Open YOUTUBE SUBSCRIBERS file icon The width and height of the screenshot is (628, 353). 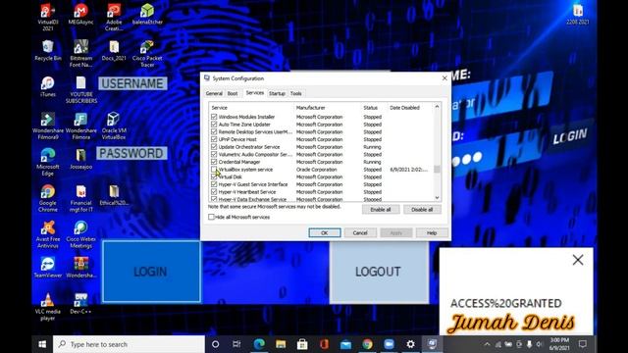[80, 89]
